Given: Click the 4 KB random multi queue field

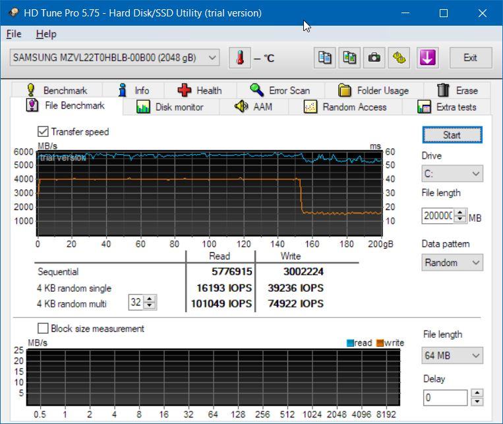Looking at the screenshot, I should point(136,302).
